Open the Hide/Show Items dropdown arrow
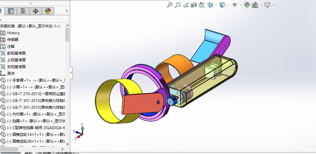This screenshot has width=316, height=154. 241,5
